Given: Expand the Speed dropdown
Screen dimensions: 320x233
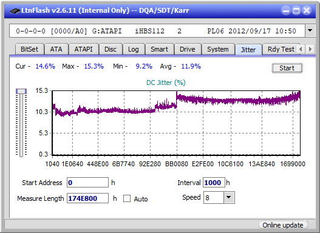Looking at the screenshot, I should (x=229, y=198).
